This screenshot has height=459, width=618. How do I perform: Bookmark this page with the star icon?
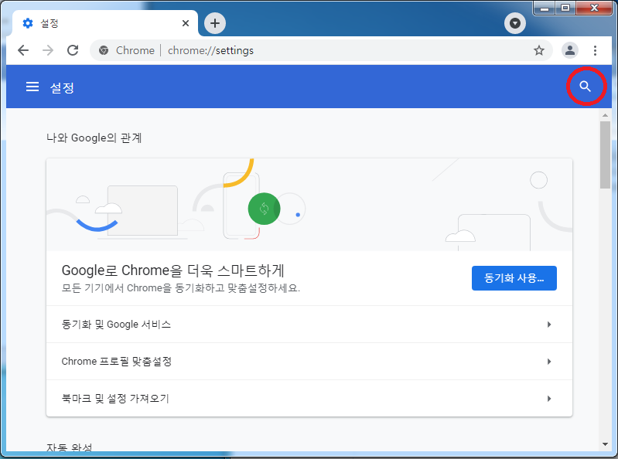click(539, 50)
